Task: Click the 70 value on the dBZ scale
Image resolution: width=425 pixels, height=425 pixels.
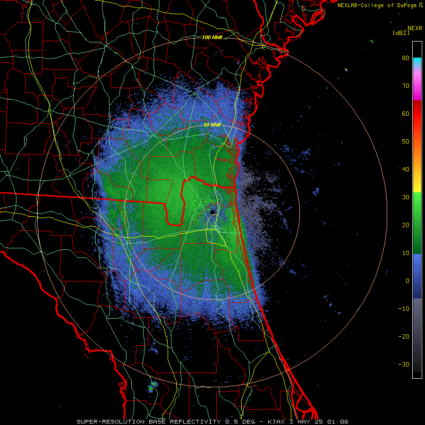Action: point(406,86)
